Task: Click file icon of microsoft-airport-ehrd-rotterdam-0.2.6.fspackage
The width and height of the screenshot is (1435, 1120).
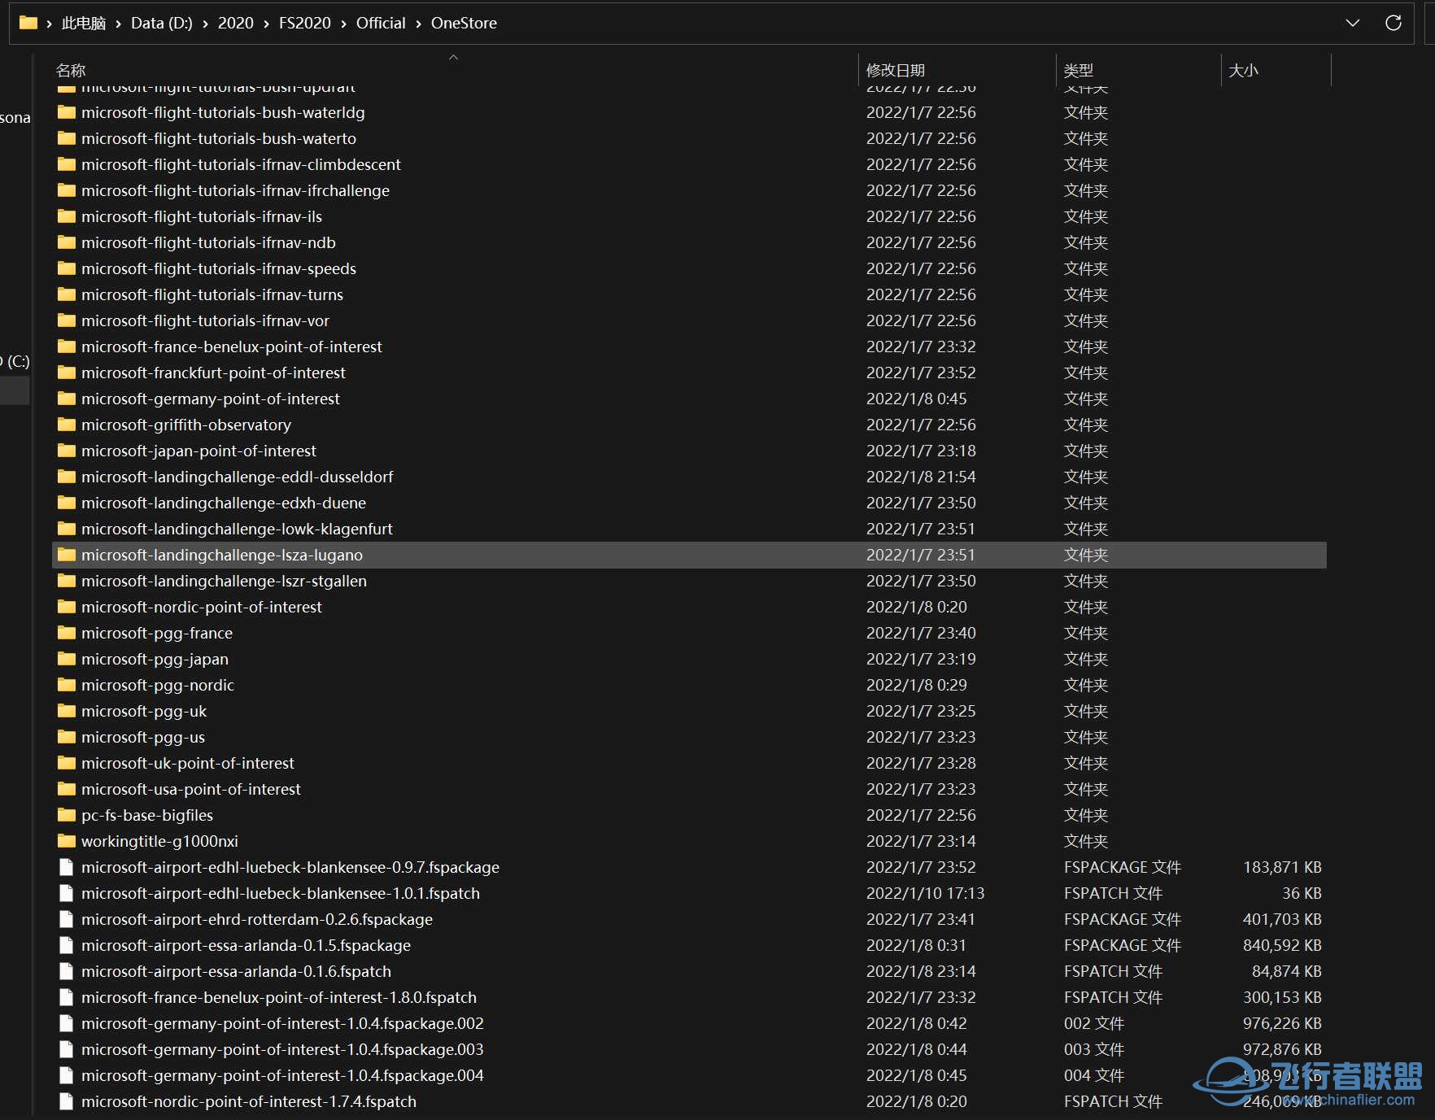Action: pos(67,919)
